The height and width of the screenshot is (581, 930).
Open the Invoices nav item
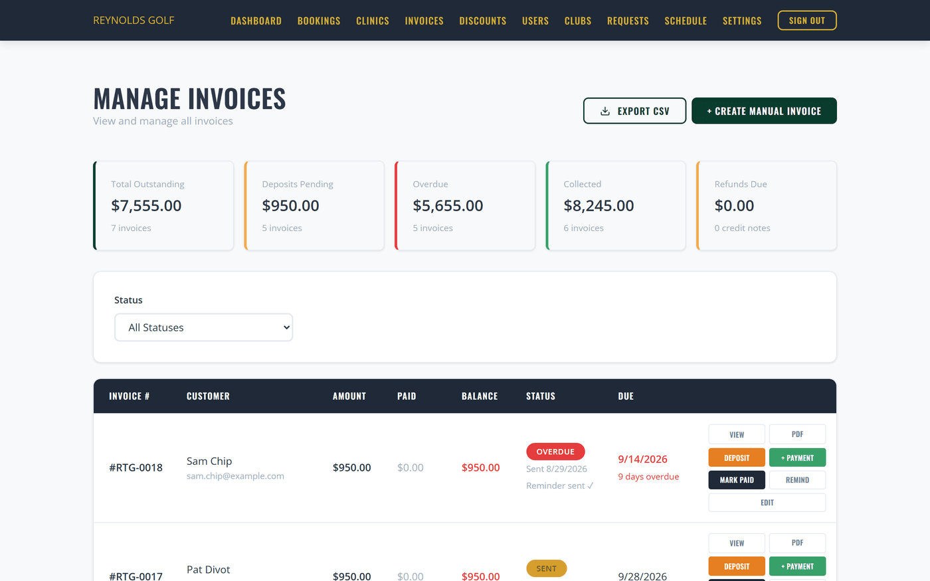tap(424, 21)
